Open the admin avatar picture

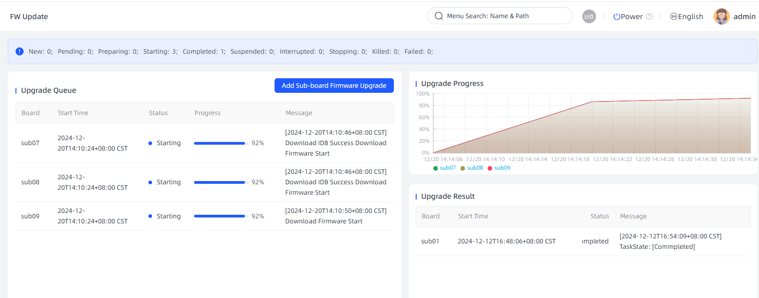coord(722,16)
